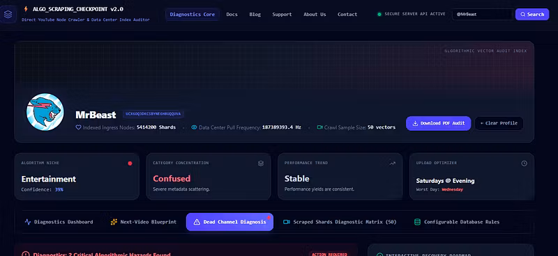
Task: Click the ALGORITHMIC VECTOR AUDIT INDEX label
Action: coord(485,51)
